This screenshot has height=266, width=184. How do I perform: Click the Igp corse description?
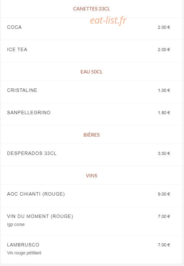(x=16, y=224)
